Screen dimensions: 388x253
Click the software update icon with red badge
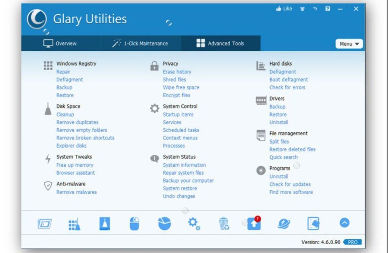click(254, 224)
